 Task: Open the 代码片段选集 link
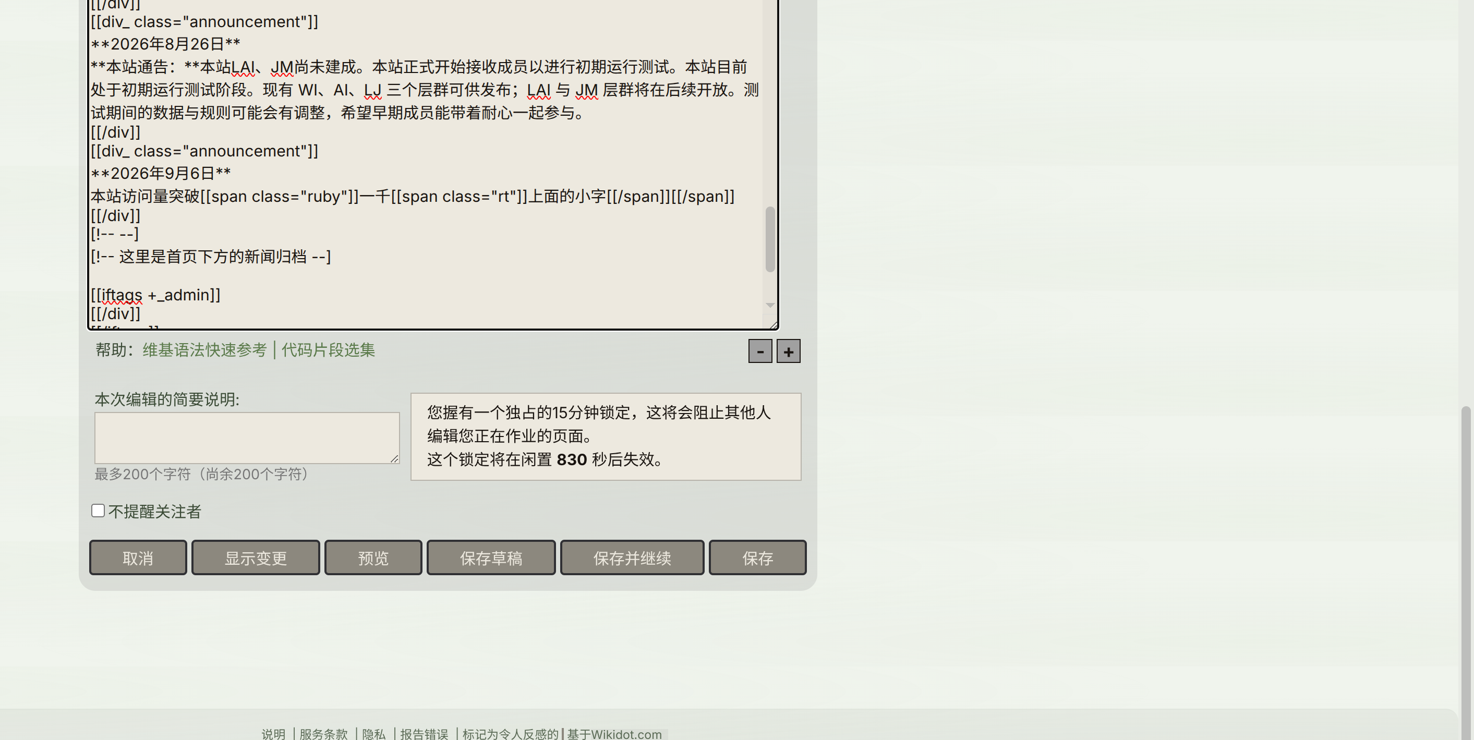[x=328, y=350]
